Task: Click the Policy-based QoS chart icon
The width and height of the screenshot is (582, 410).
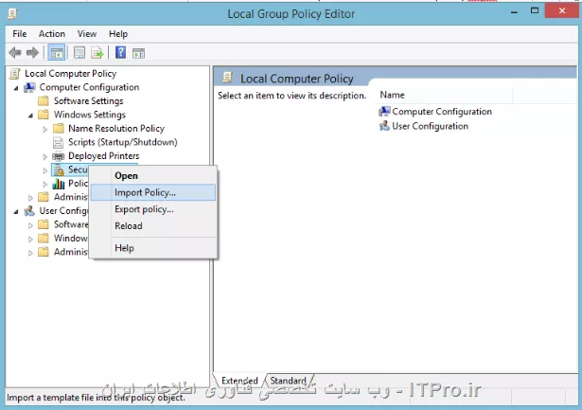Action: (59, 184)
